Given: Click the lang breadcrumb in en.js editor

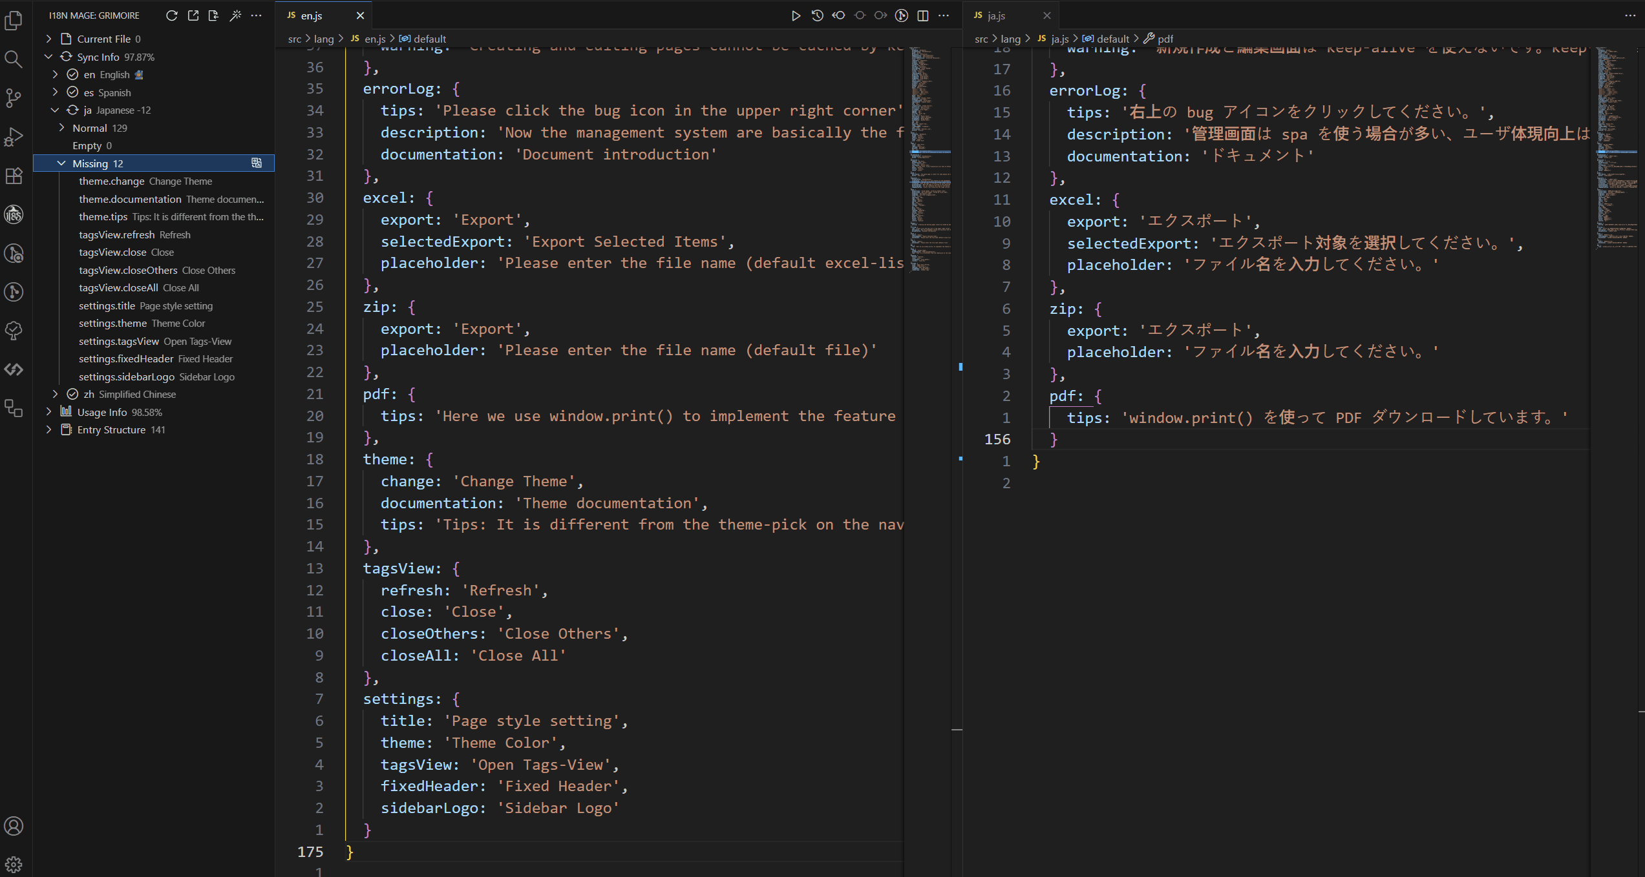Looking at the screenshot, I should click(324, 39).
